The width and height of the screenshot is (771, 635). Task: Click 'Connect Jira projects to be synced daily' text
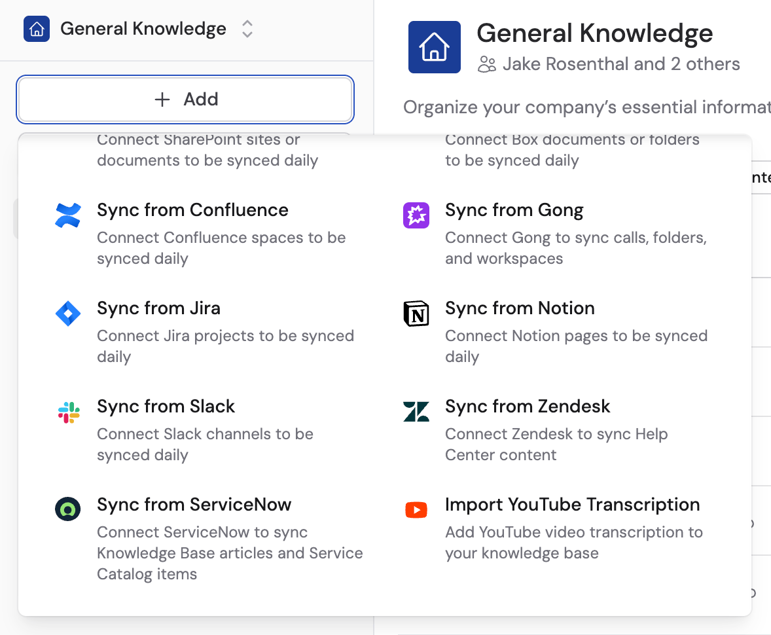click(x=225, y=346)
